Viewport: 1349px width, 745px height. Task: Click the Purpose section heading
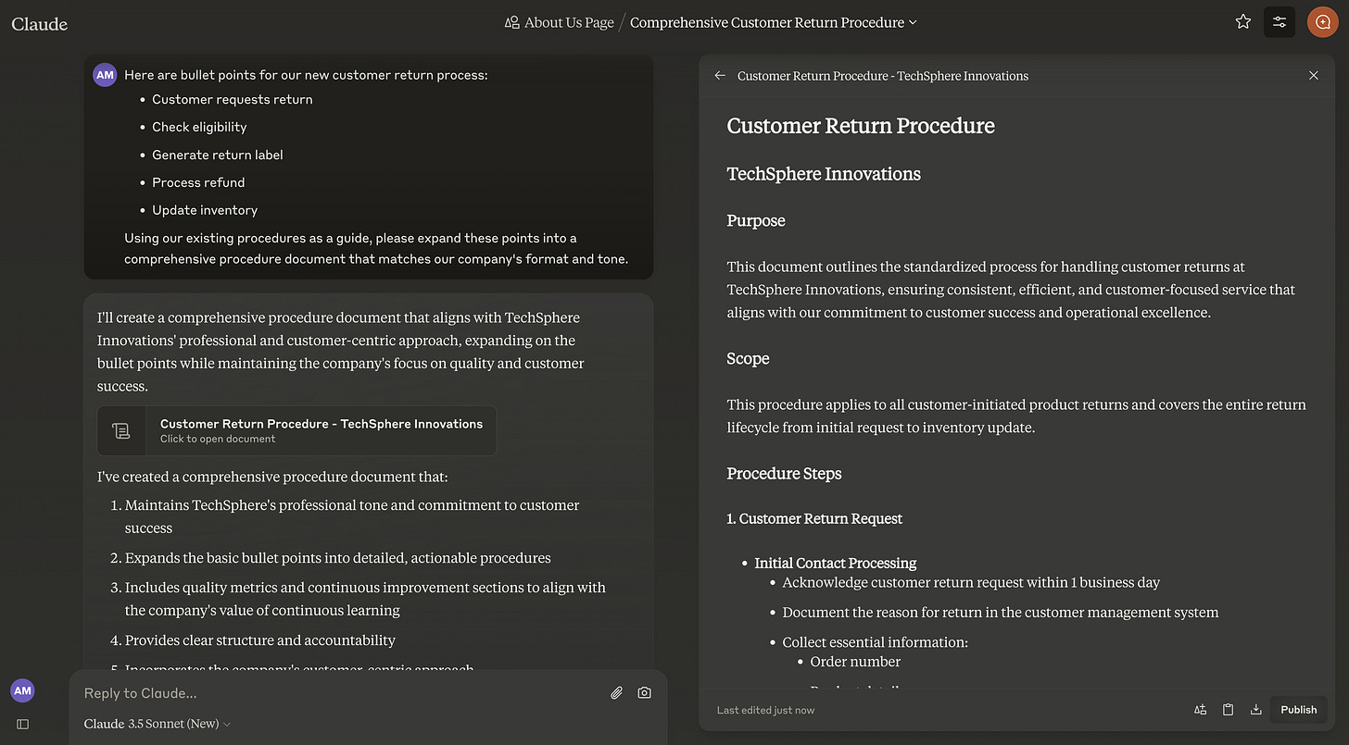point(756,221)
